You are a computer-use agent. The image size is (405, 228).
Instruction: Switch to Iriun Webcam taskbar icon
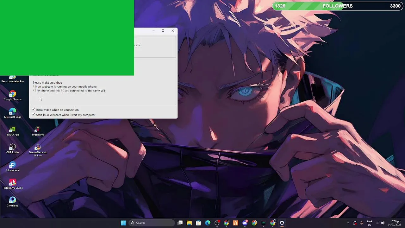(x=282, y=223)
